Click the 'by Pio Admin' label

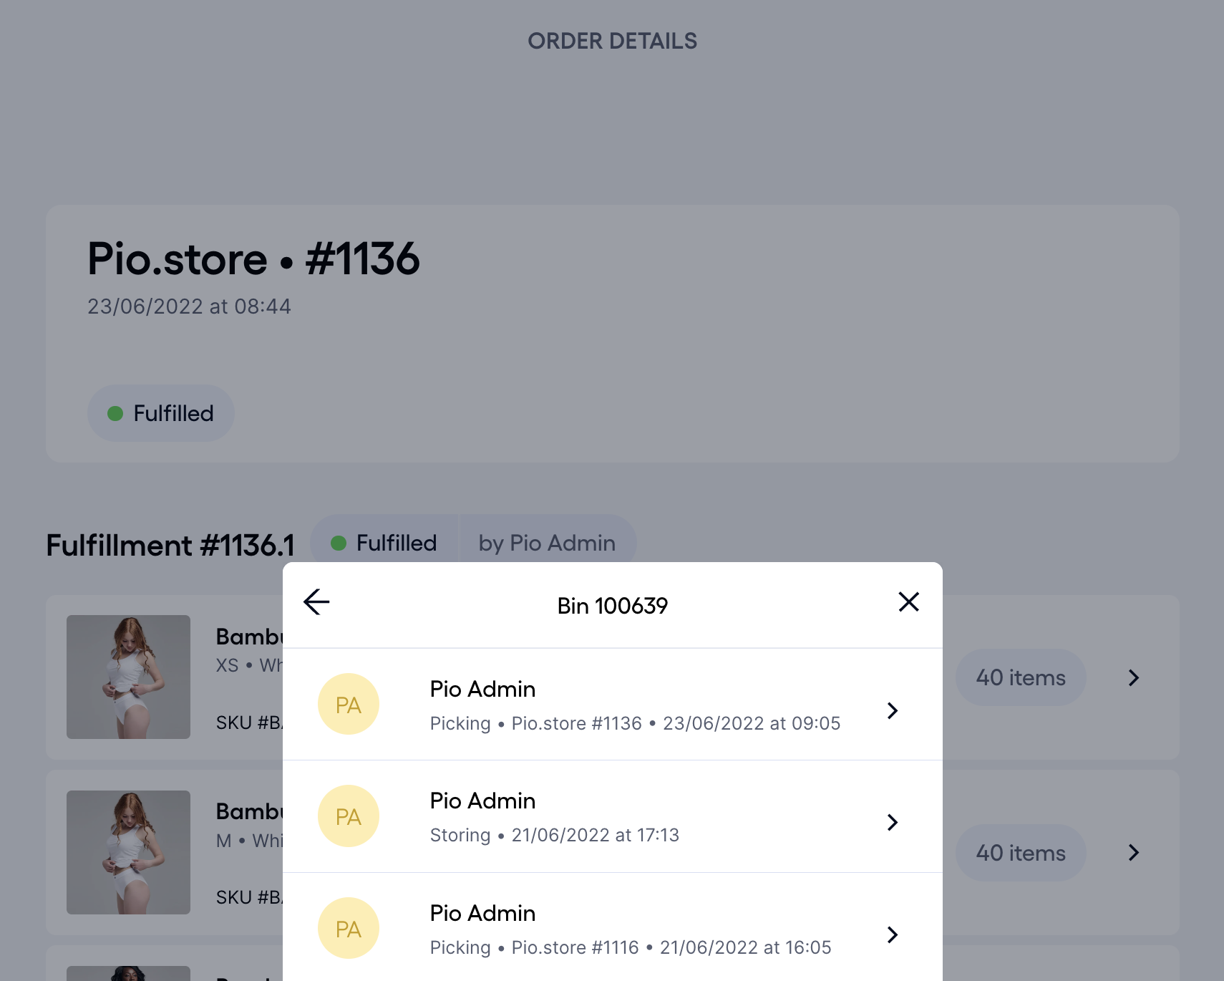pyautogui.click(x=547, y=543)
